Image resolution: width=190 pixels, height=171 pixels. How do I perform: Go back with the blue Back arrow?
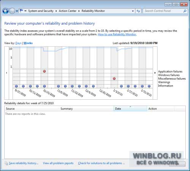coord(6,11)
